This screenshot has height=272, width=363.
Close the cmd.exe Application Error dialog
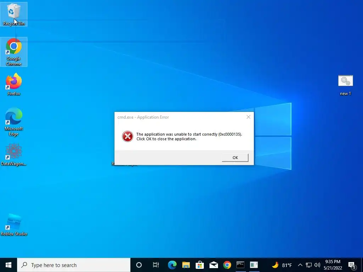click(248, 117)
